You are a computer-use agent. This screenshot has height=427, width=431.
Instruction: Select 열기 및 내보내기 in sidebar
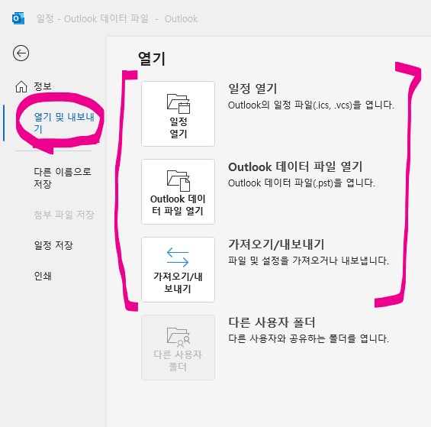pyautogui.click(x=64, y=123)
